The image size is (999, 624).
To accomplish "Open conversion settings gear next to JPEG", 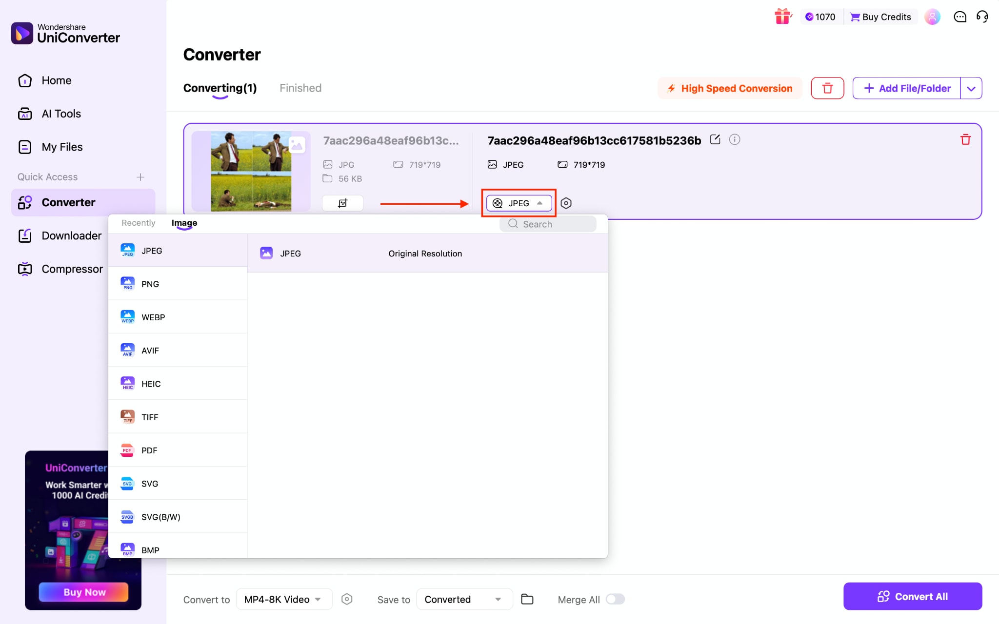I will [x=566, y=203].
